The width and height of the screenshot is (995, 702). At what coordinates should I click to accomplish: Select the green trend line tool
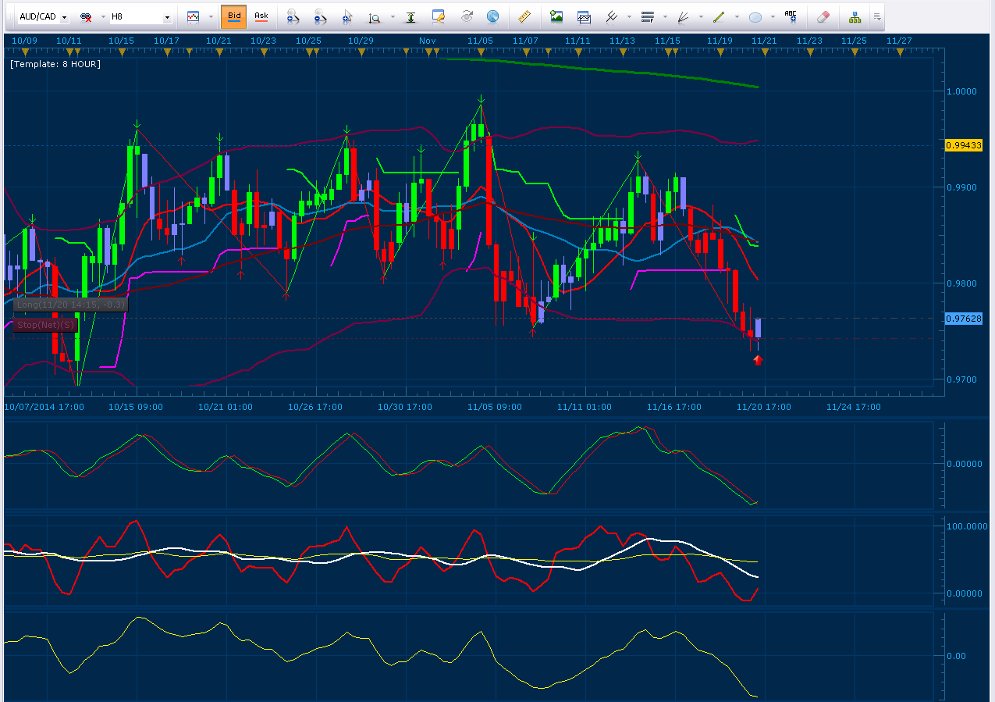719,16
